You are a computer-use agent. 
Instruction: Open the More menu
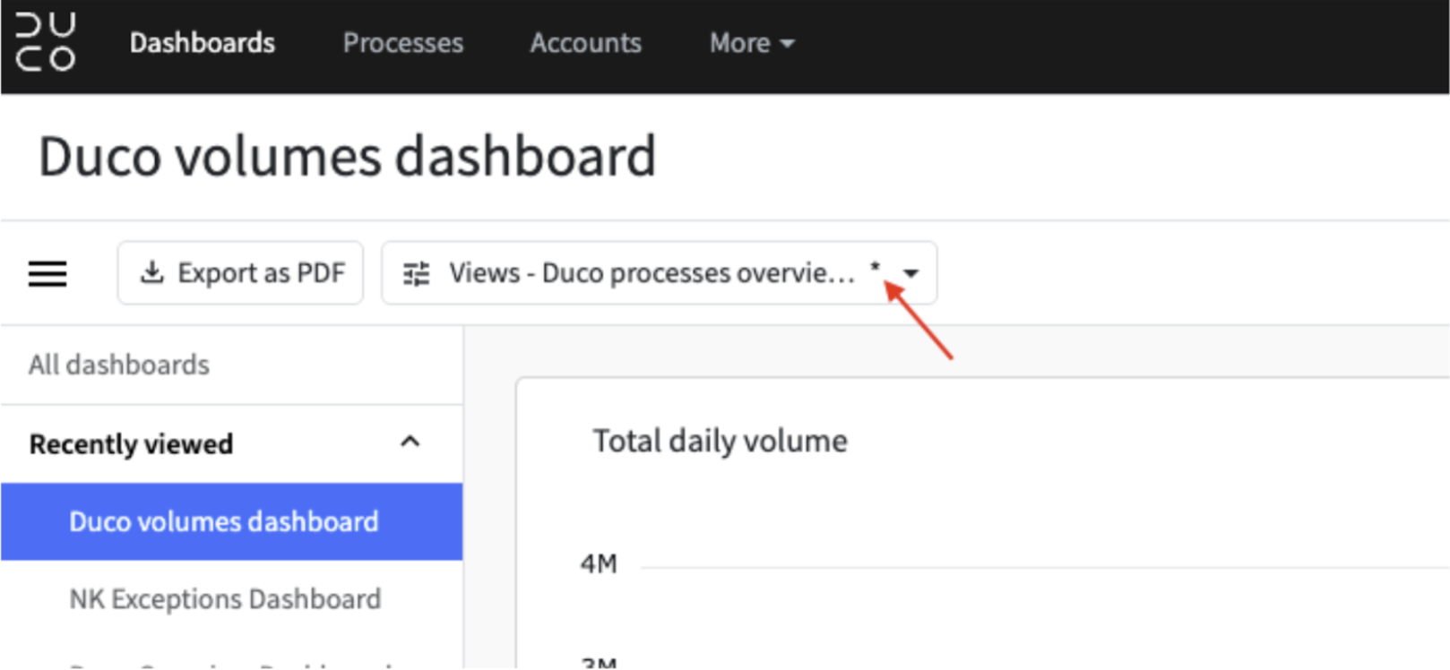pos(752,43)
